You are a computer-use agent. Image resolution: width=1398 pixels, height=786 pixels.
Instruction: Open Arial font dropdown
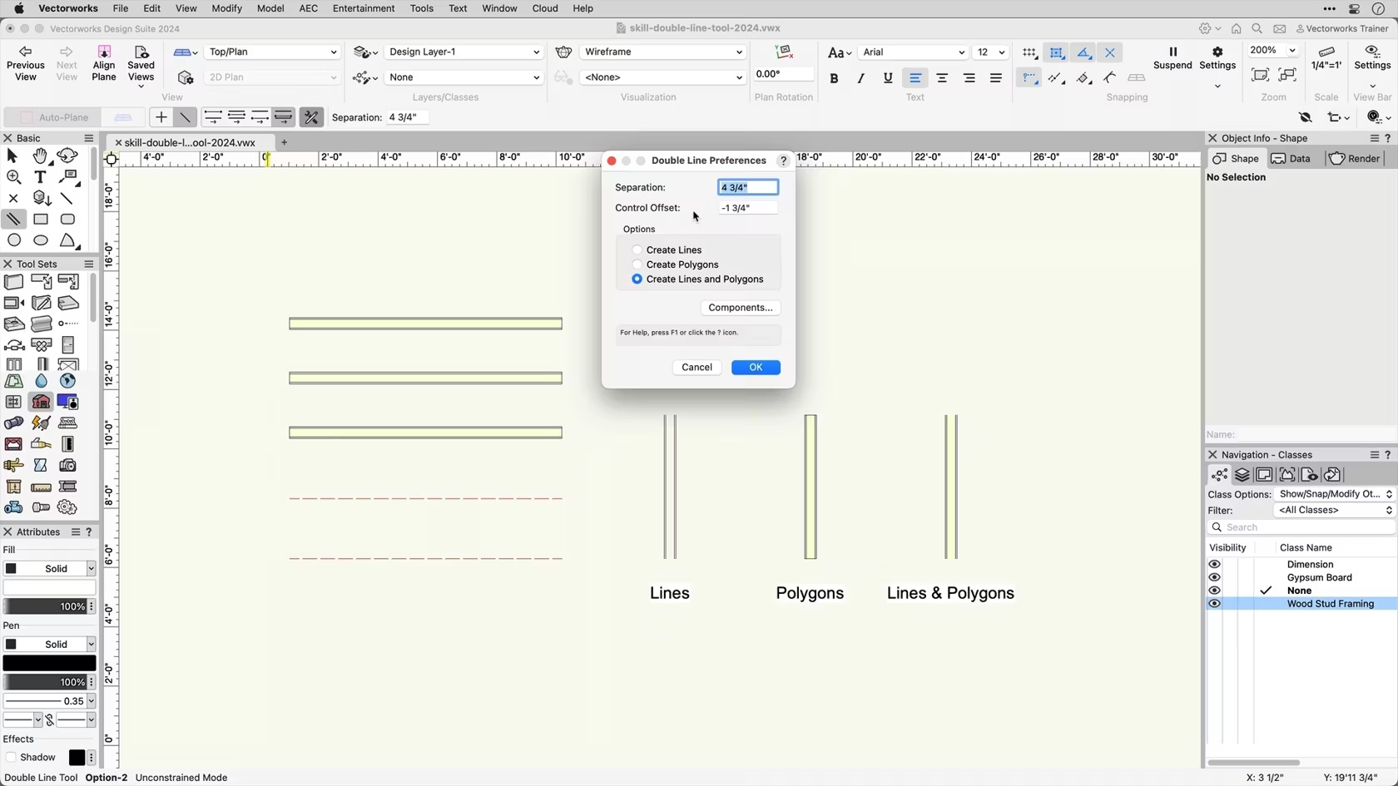pos(913,52)
